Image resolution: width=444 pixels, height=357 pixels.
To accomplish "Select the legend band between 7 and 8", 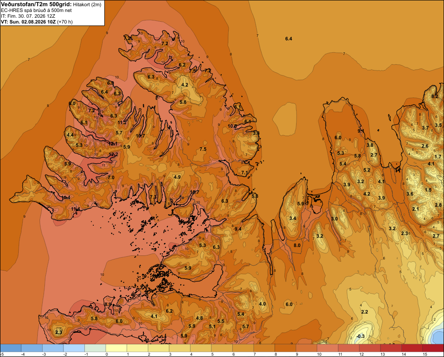I will (264, 348).
